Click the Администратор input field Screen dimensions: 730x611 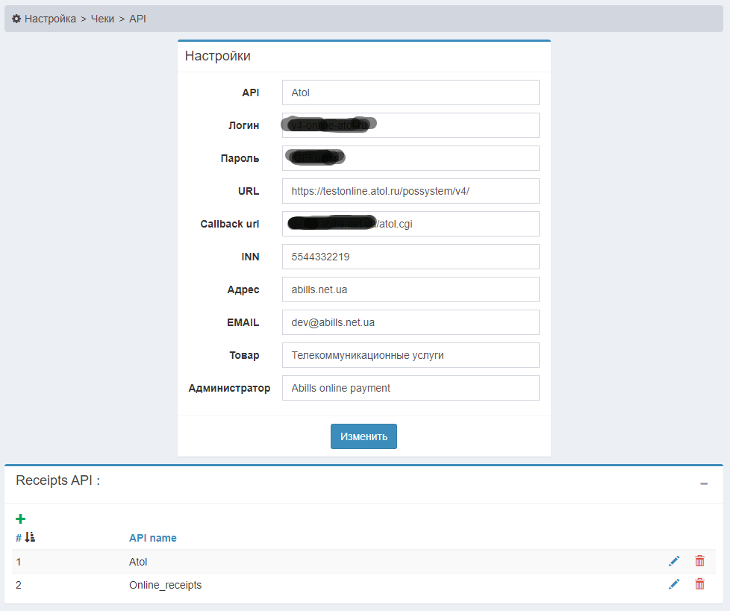point(411,388)
